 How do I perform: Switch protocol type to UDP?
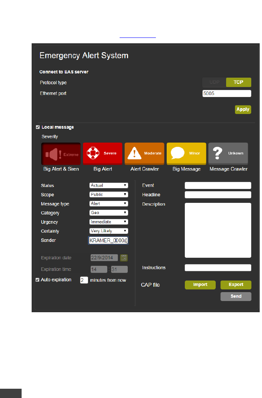tap(214, 82)
